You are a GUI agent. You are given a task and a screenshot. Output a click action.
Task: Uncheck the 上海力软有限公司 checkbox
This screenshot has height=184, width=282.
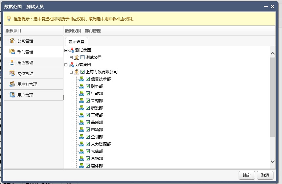point(82,72)
